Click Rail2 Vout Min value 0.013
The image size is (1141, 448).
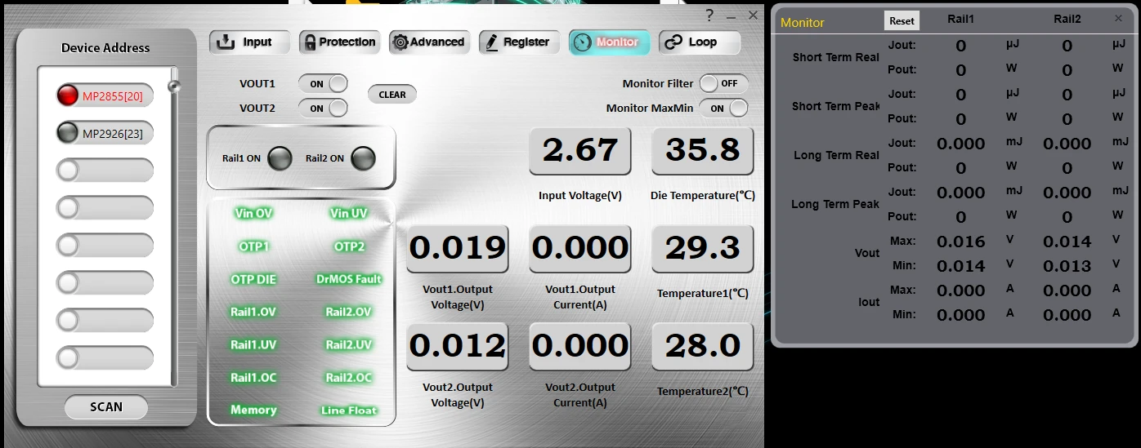click(1067, 266)
